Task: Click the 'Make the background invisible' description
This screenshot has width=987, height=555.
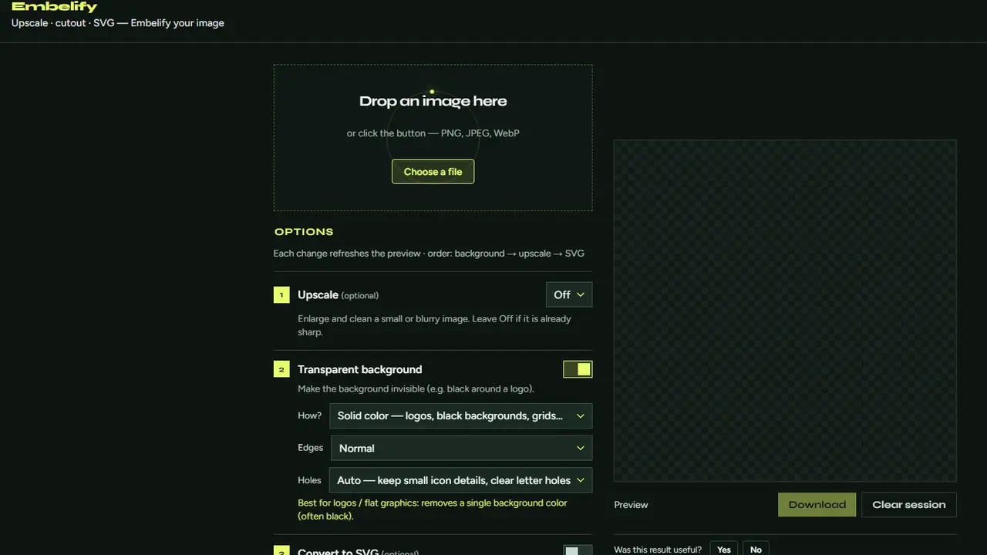Action: [x=416, y=388]
